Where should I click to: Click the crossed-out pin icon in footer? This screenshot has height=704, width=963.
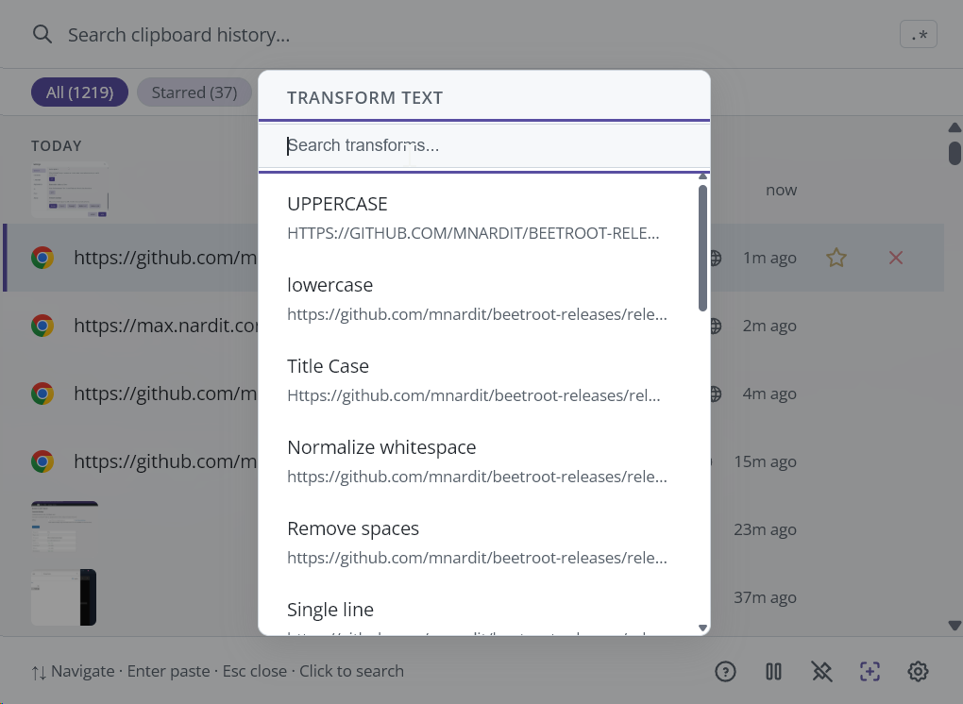pos(821,672)
